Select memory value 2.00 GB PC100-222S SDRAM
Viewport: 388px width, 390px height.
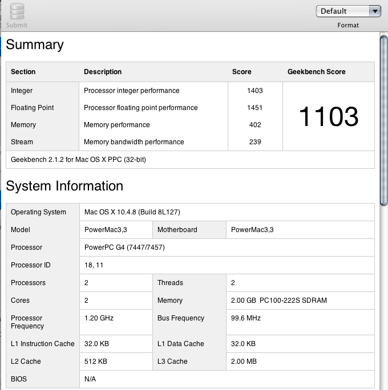coord(279,300)
